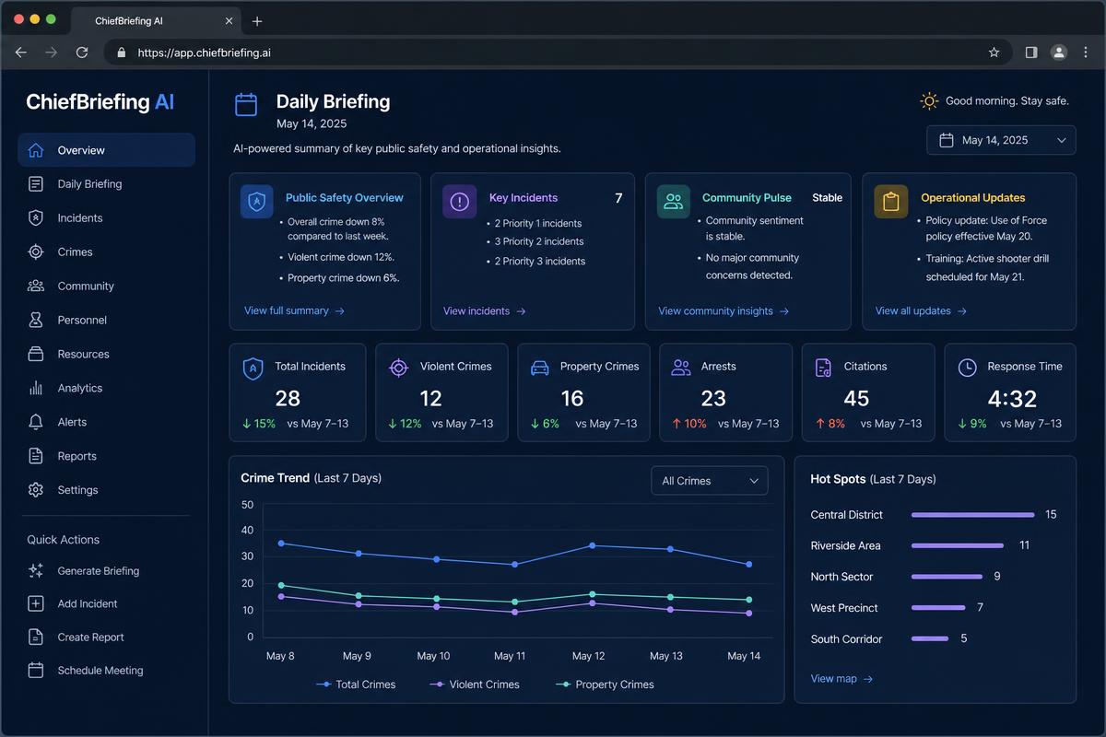The image size is (1106, 737).
Task: Click the Response Time clock icon
Action: pos(967,368)
